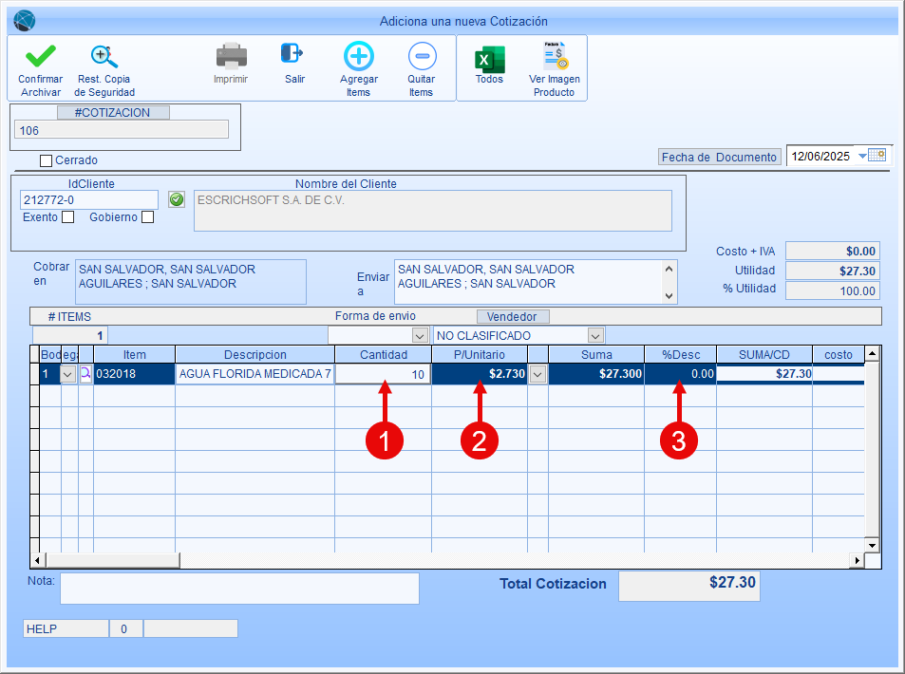Click the Suma column header
Image resolution: width=905 pixels, height=674 pixels.
coord(596,354)
